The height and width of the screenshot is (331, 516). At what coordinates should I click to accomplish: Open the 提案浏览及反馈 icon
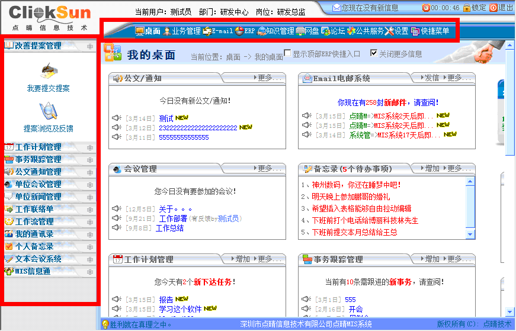48,111
